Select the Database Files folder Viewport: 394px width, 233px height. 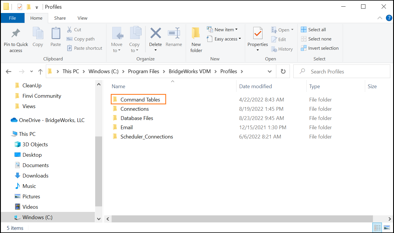[x=133, y=118]
